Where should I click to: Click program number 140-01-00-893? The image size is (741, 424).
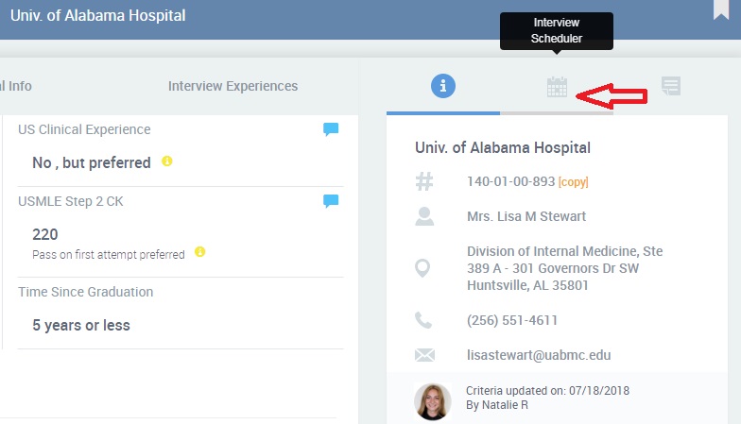coord(510,181)
